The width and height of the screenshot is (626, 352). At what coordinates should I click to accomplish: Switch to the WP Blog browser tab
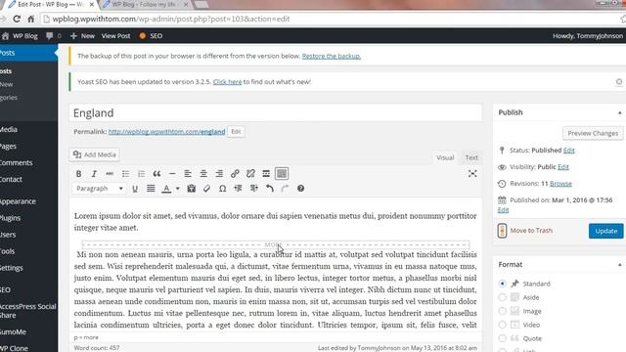click(144, 4)
